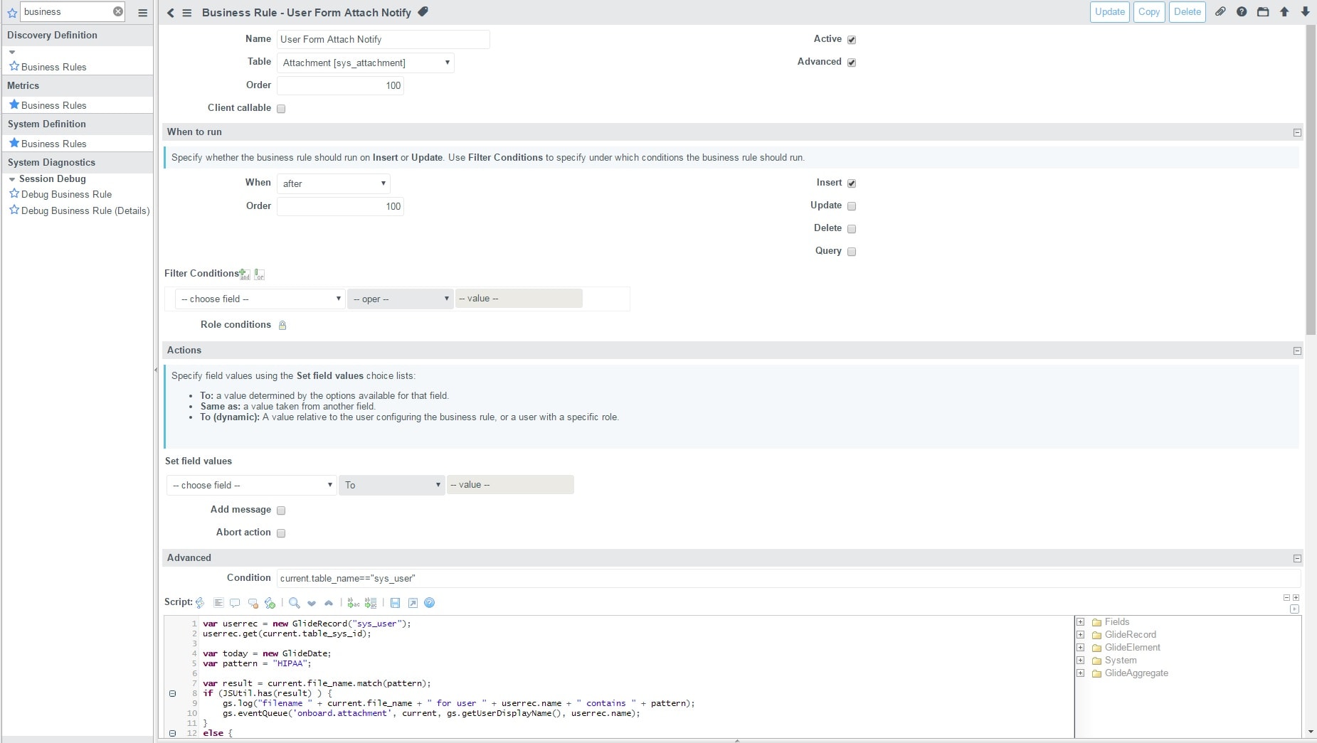
Task: Click the Copy button
Action: click(1149, 12)
